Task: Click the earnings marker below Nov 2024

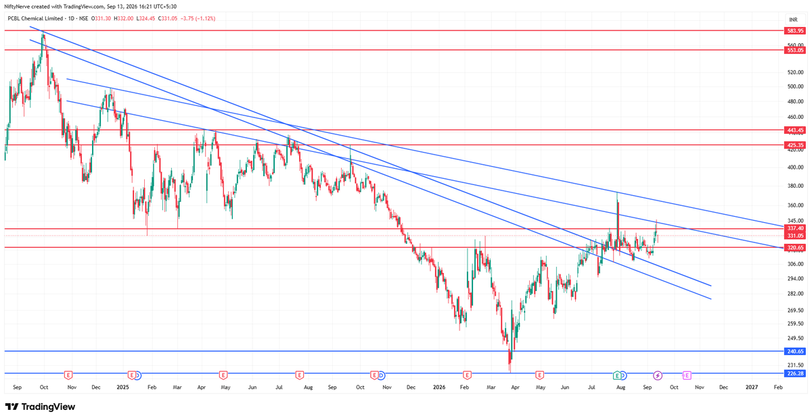Action: tap(68, 375)
